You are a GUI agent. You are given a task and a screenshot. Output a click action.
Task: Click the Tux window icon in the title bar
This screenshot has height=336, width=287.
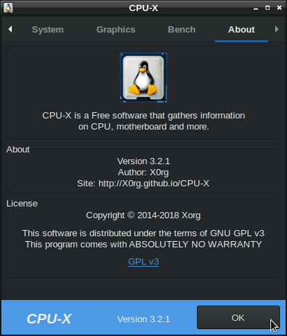(8, 8)
